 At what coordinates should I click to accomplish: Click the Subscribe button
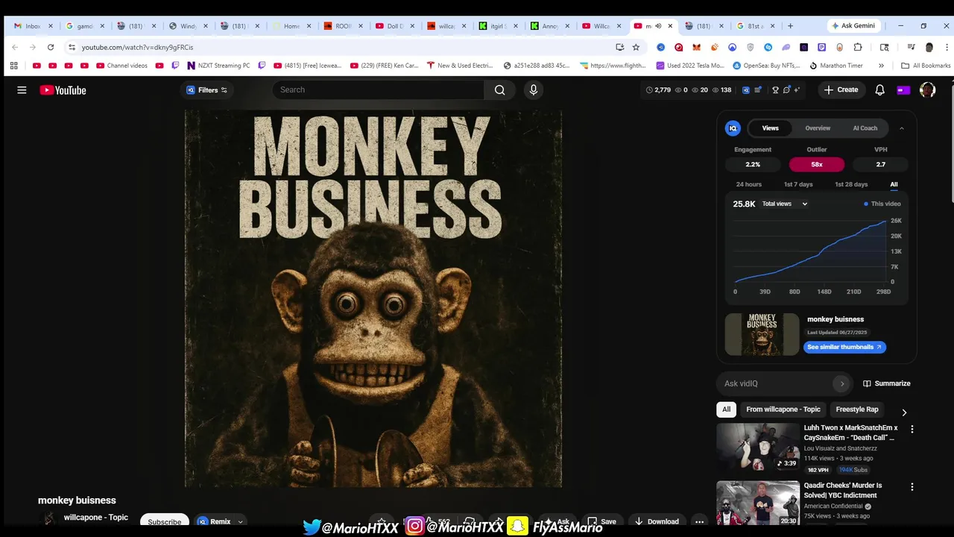(x=164, y=521)
